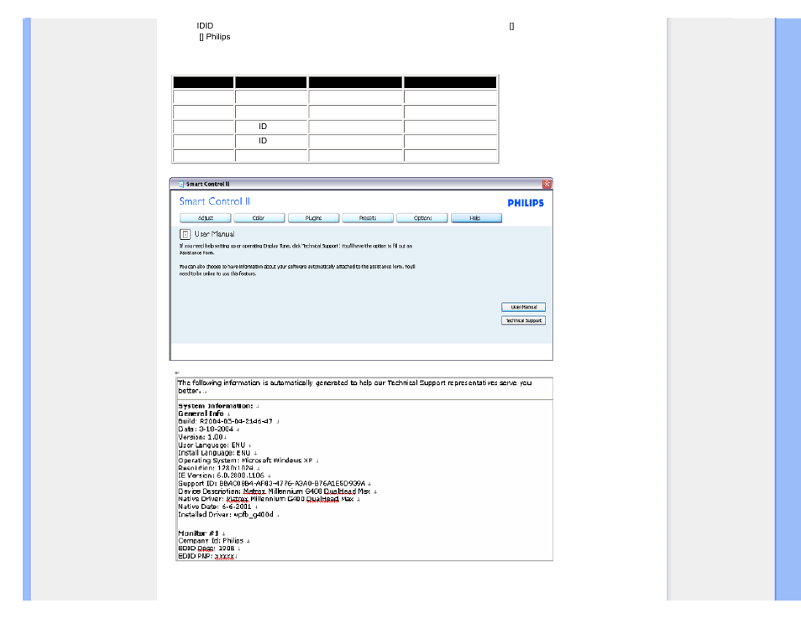Screen dimensions: 801x619
Task: Click the User Manual button
Action: [524, 307]
